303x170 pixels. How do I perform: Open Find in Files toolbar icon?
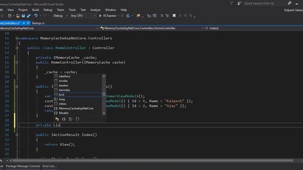(x=138, y=16)
